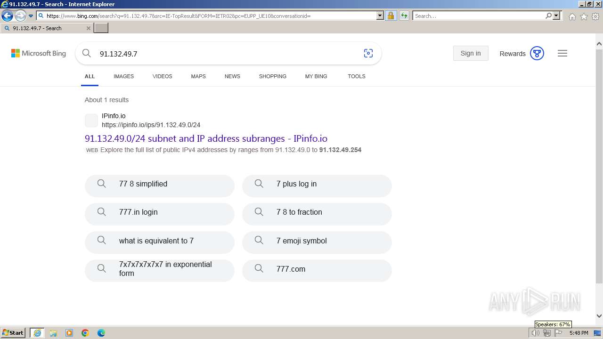Switch to the MAPS tab
603x339 pixels.
click(x=198, y=76)
